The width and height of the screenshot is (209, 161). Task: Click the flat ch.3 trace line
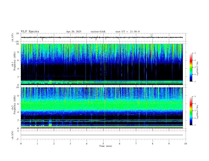click(x=102, y=135)
